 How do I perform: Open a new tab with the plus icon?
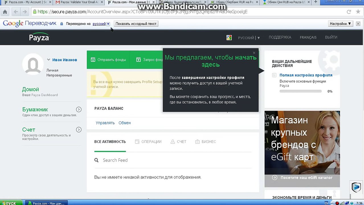coord(316,2)
